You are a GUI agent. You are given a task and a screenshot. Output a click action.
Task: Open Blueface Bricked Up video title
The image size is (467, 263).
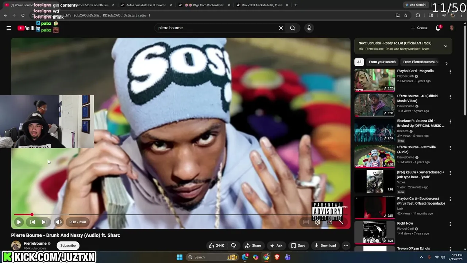click(x=421, y=123)
